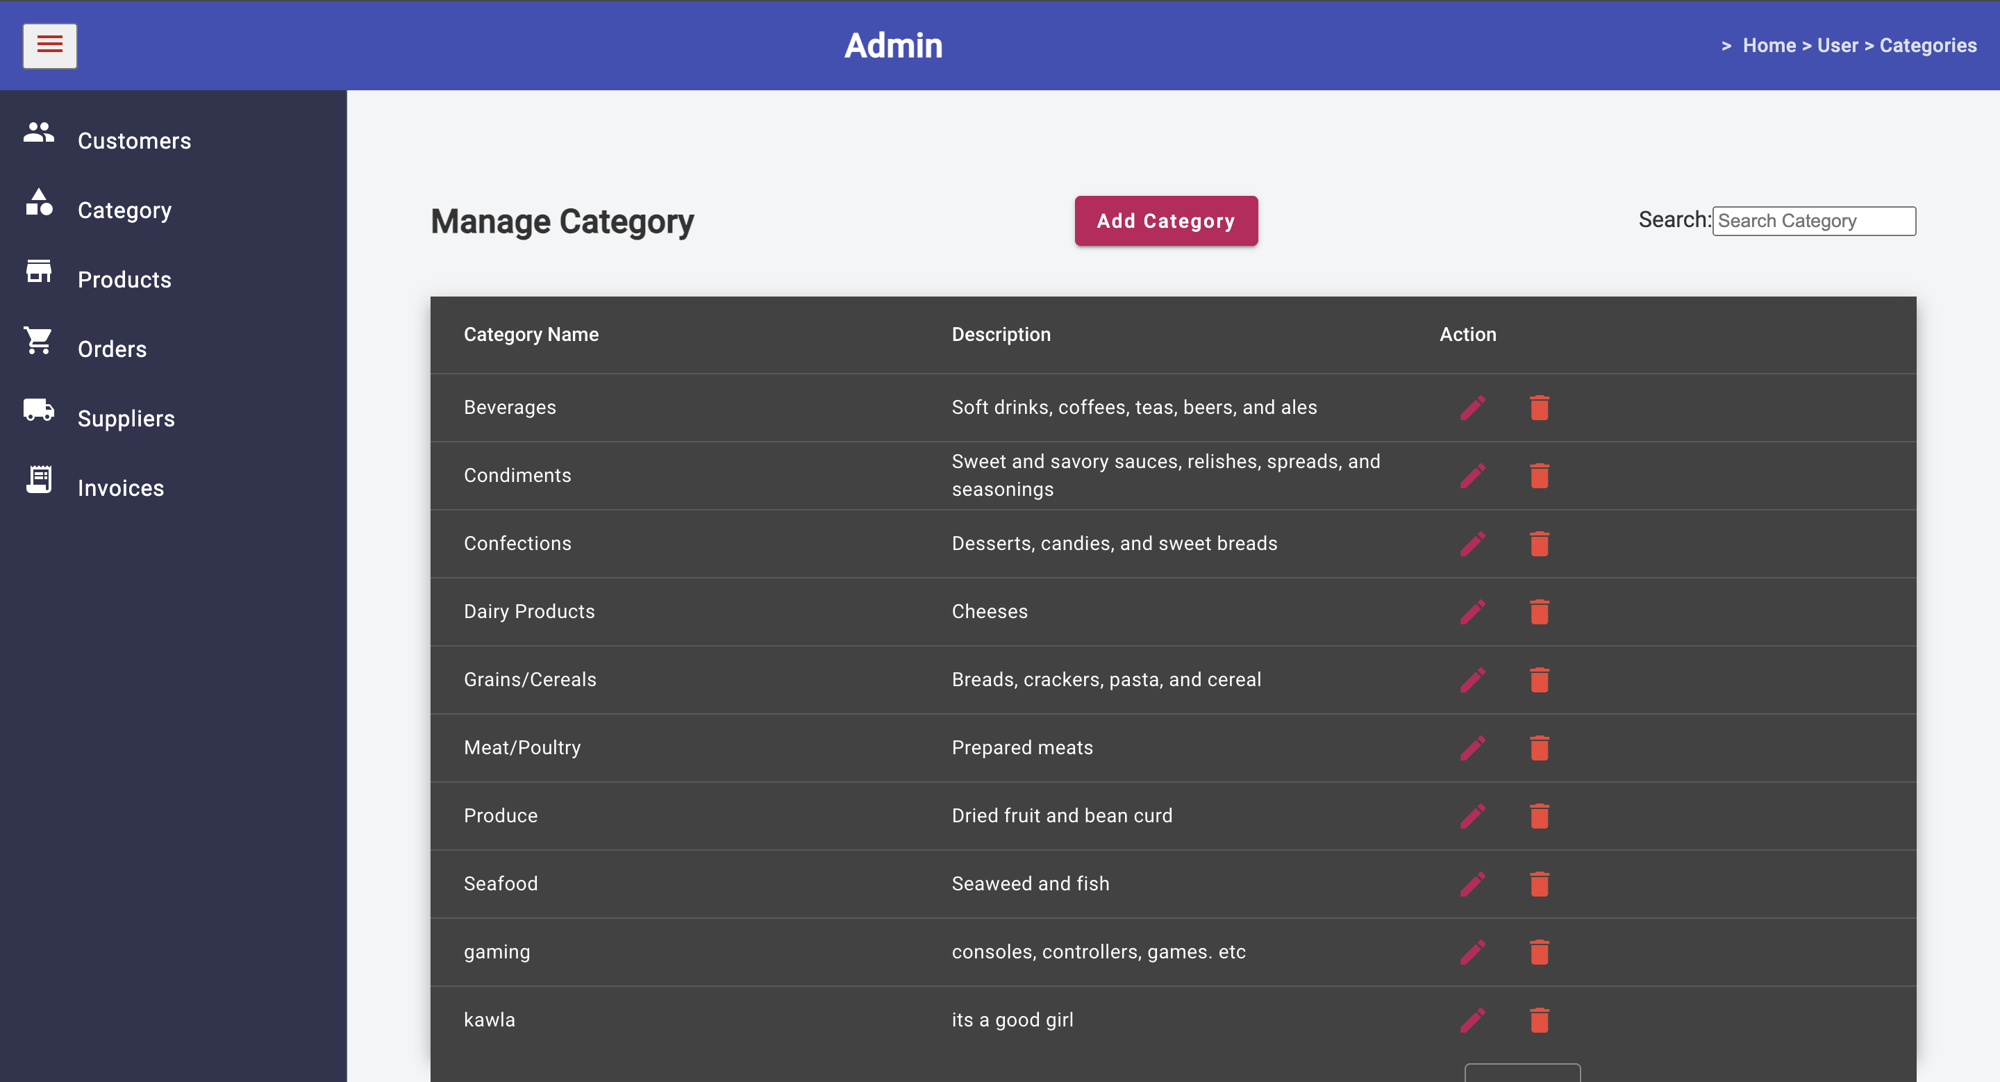Click the 'consoles, controllers, games. etc' description

(1098, 952)
